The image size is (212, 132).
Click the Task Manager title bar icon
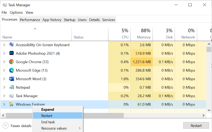[x=5, y=5]
